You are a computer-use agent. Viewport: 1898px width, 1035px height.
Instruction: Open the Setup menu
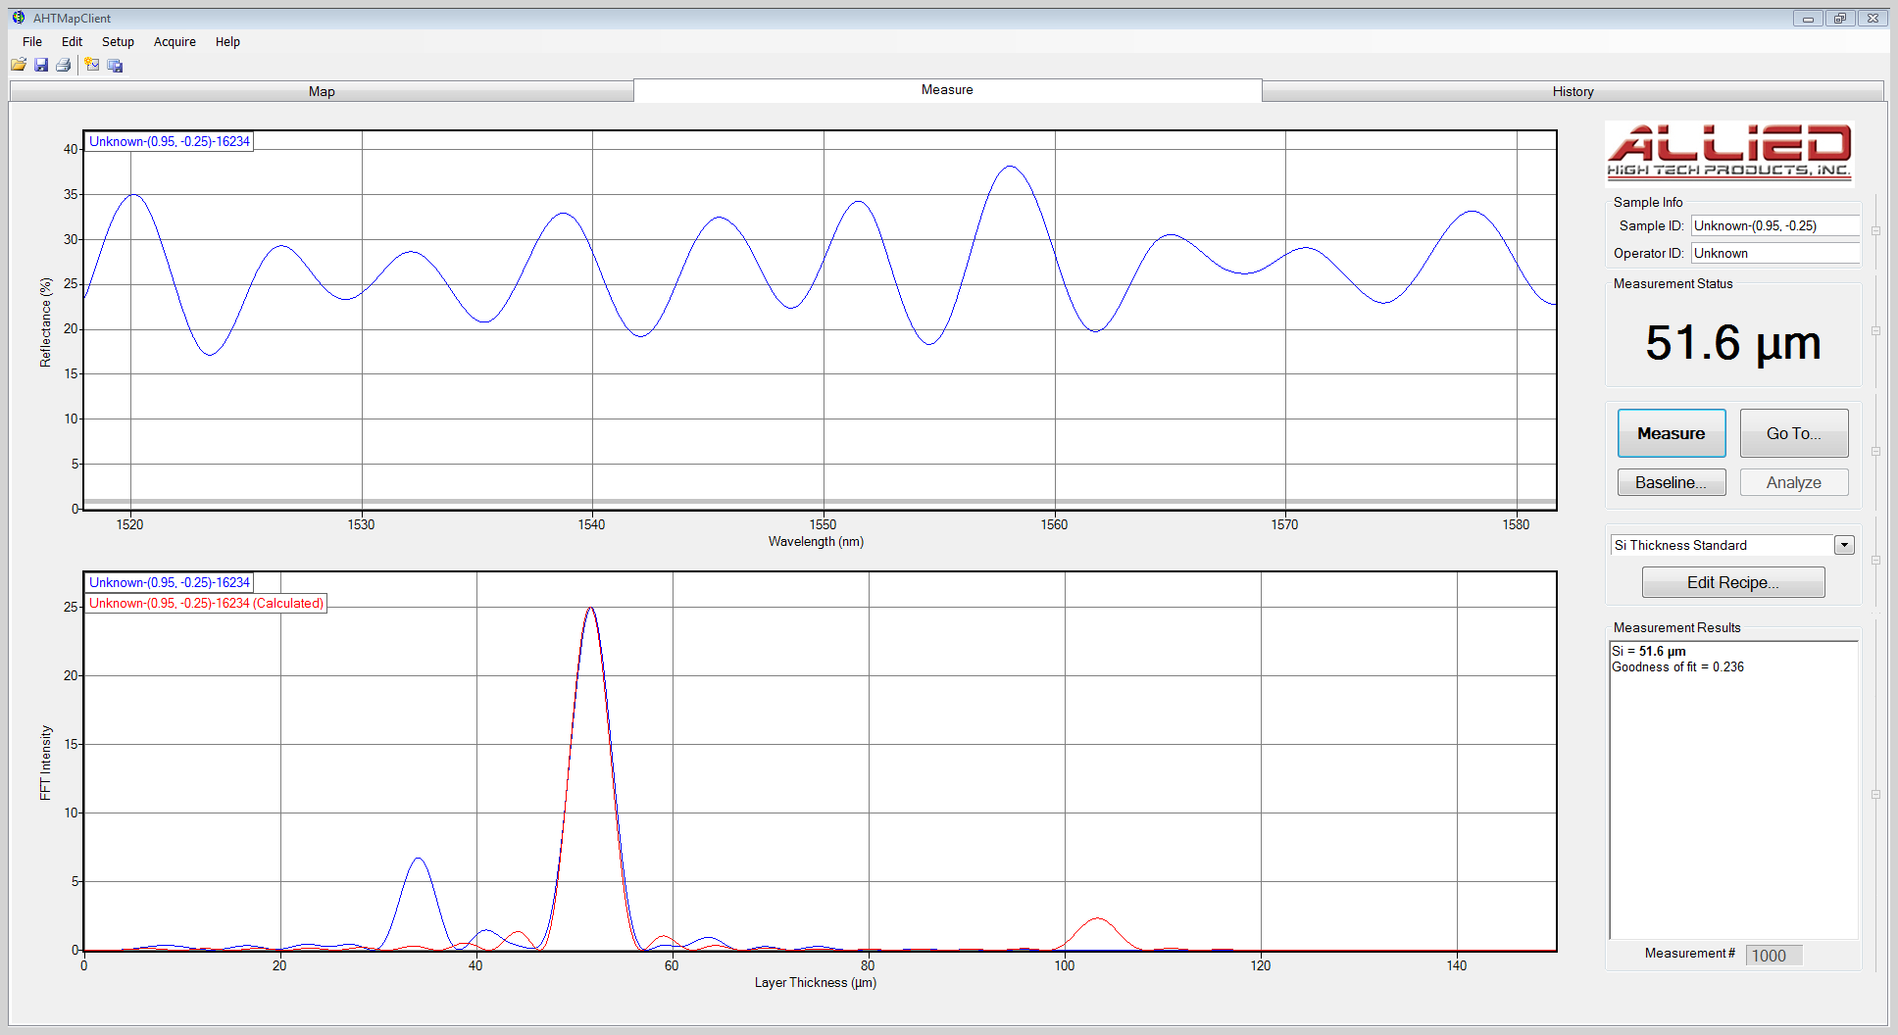[x=118, y=41]
